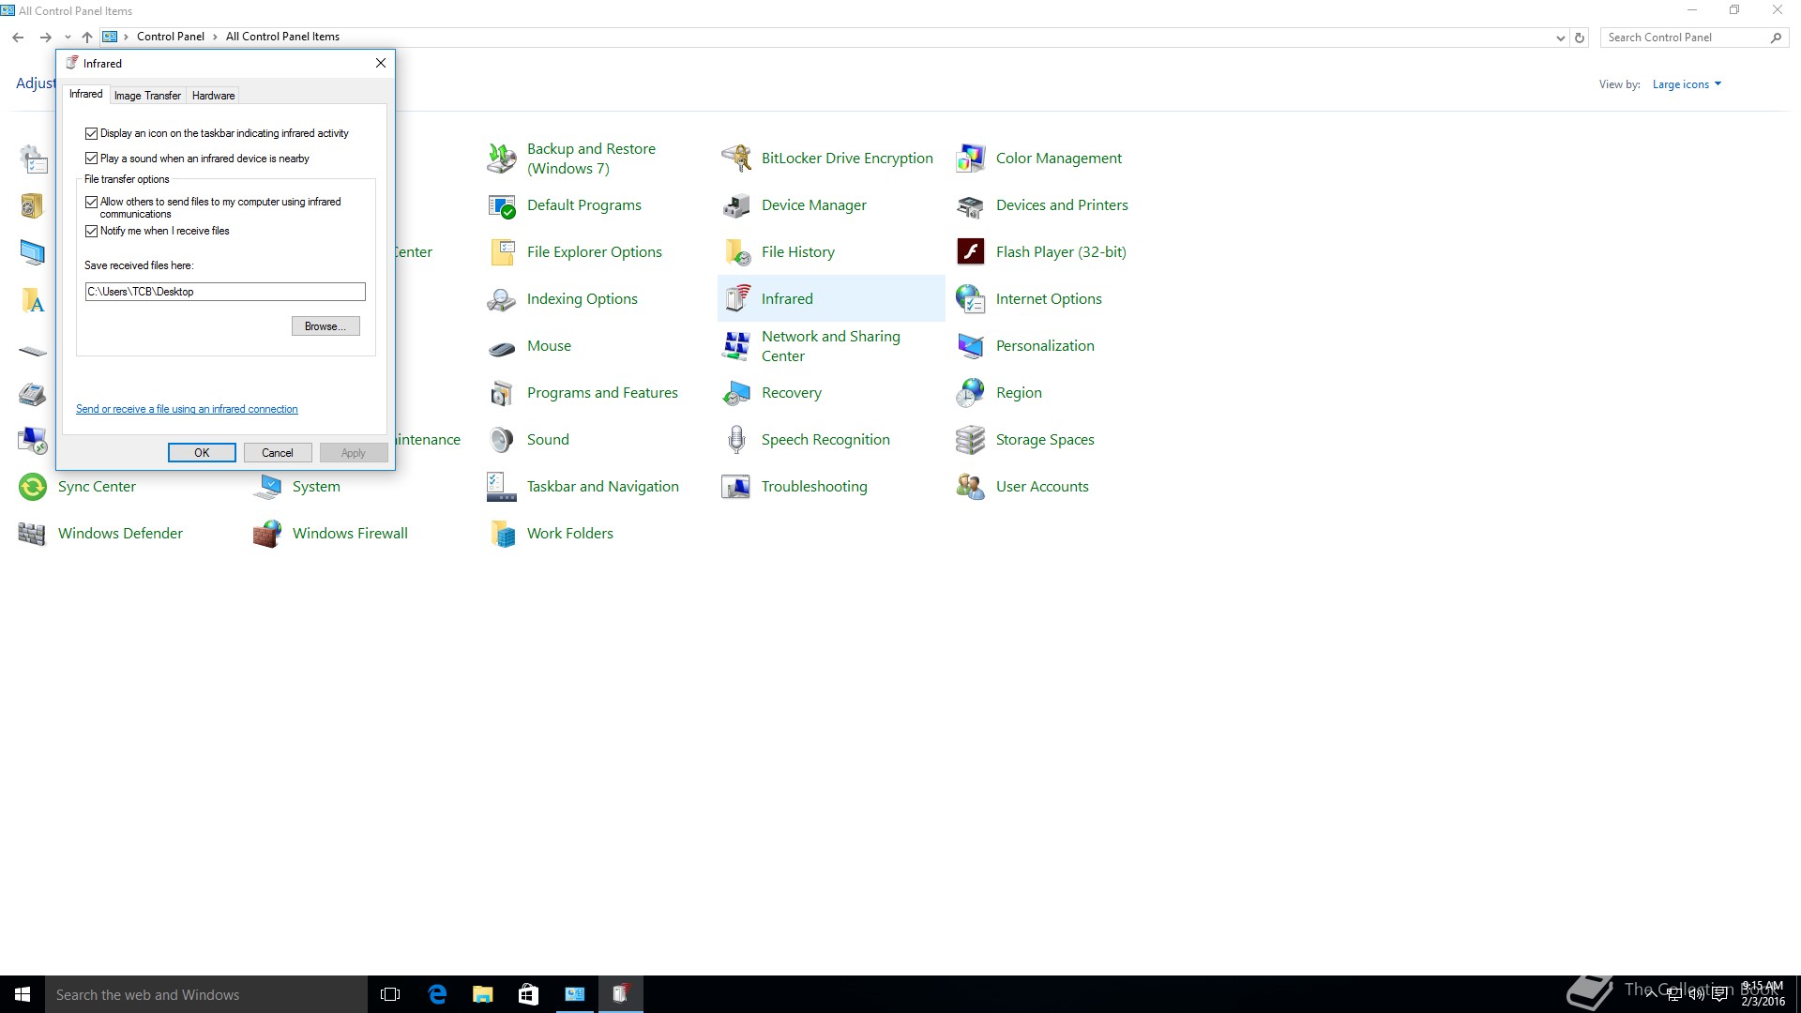Click the Save received files path field
Screen dimensions: 1801x1013
click(x=225, y=292)
